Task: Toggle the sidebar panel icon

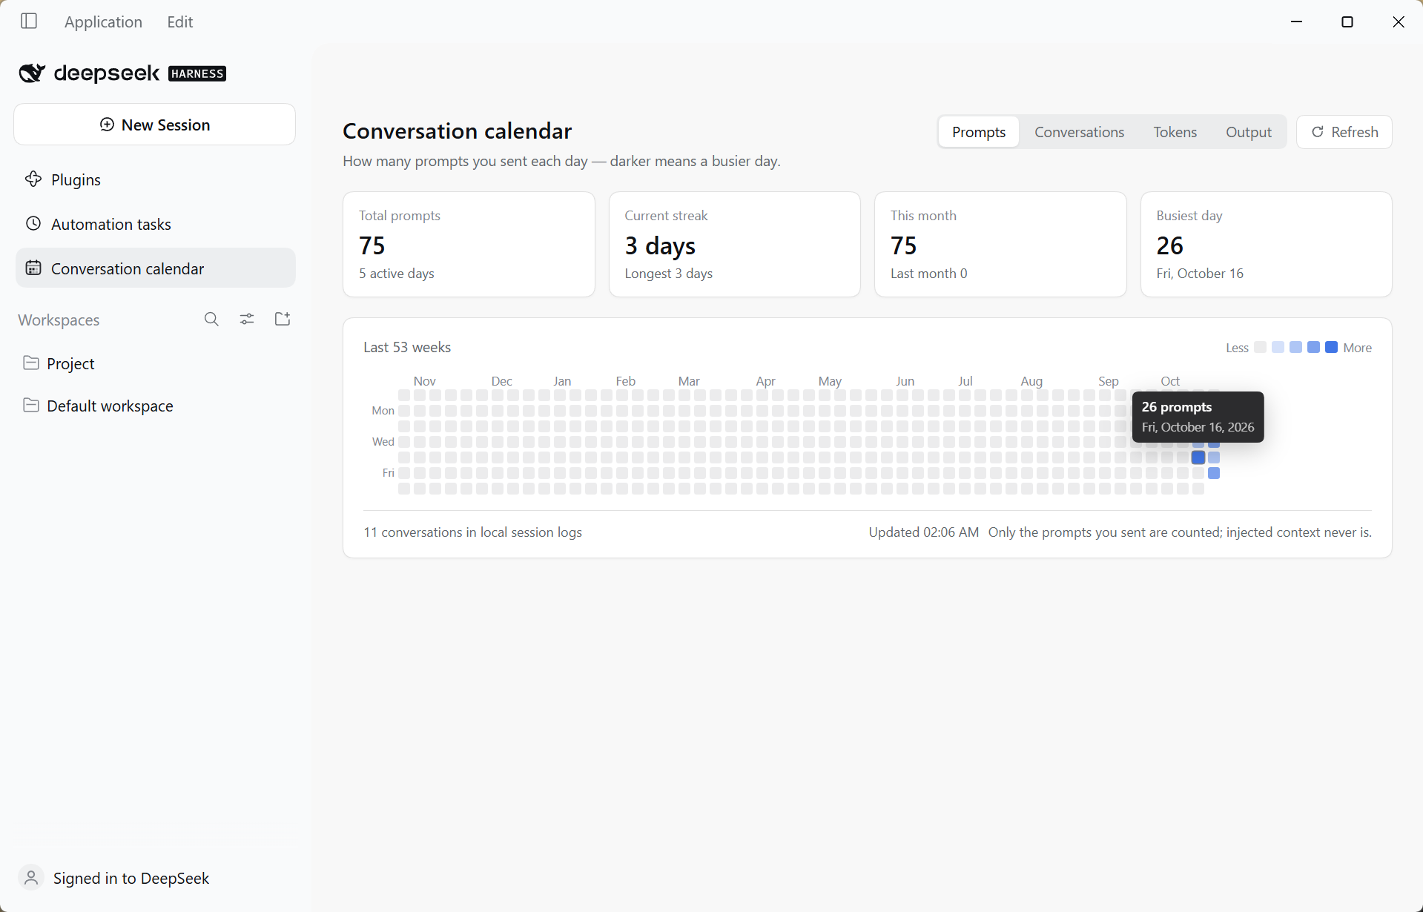Action: pos(29,22)
